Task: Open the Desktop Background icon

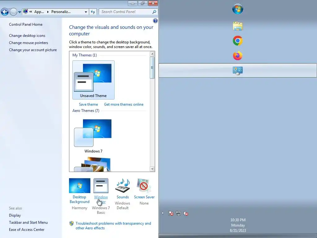Action: (x=80, y=186)
